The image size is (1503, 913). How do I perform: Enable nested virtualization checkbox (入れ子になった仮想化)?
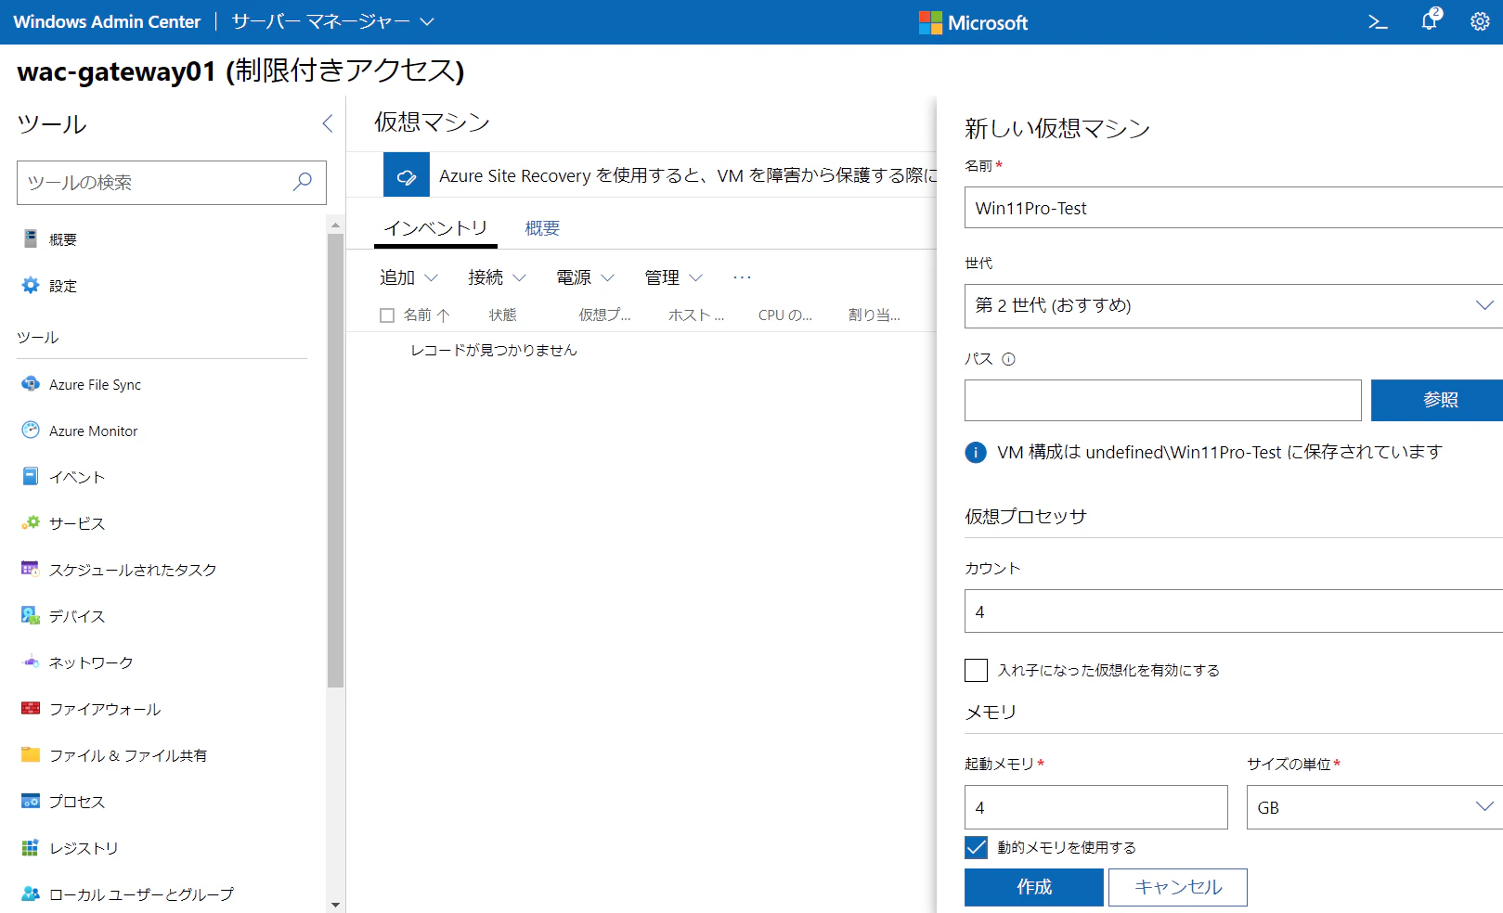(x=976, y=670)
